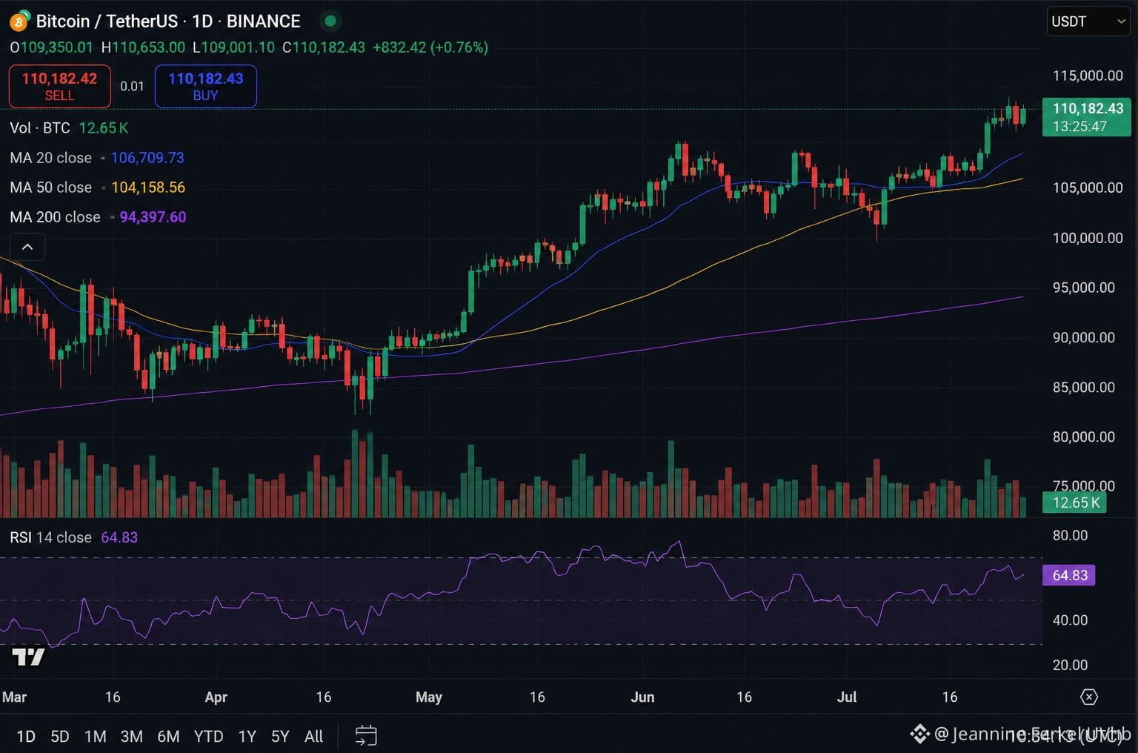Select the 1D time range
1138x753 pixels.
point(26,736)
